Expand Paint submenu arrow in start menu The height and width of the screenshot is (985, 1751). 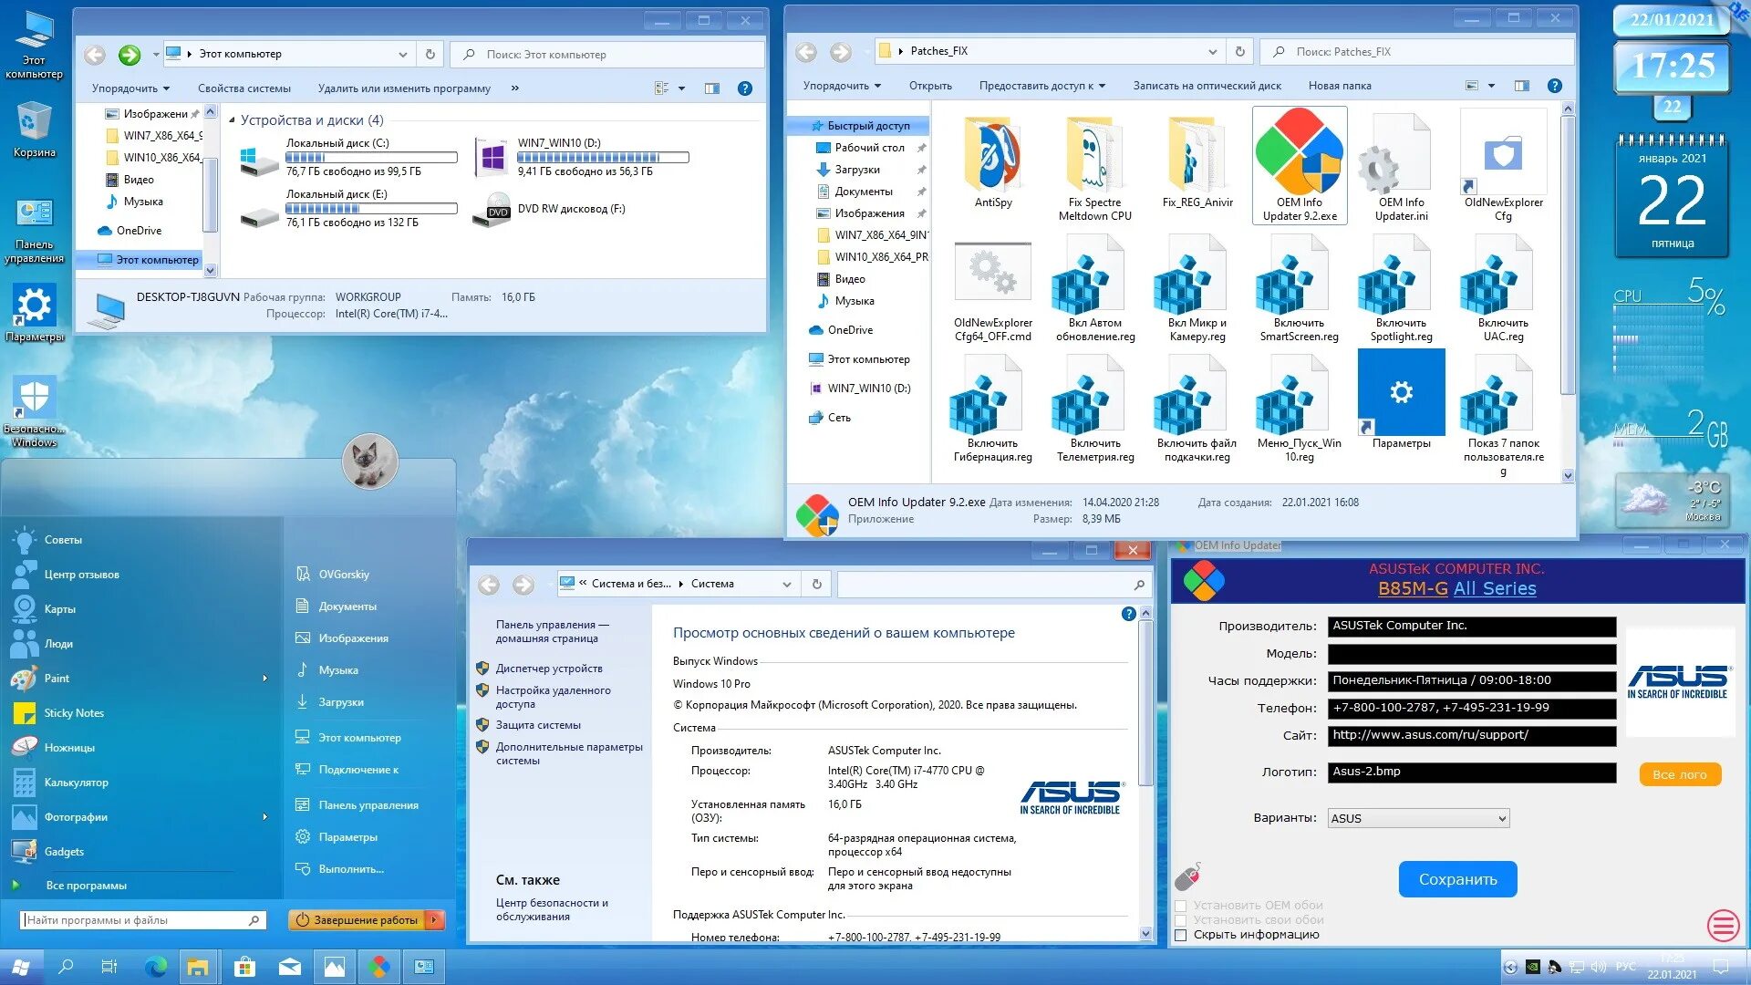pos(265,679)
